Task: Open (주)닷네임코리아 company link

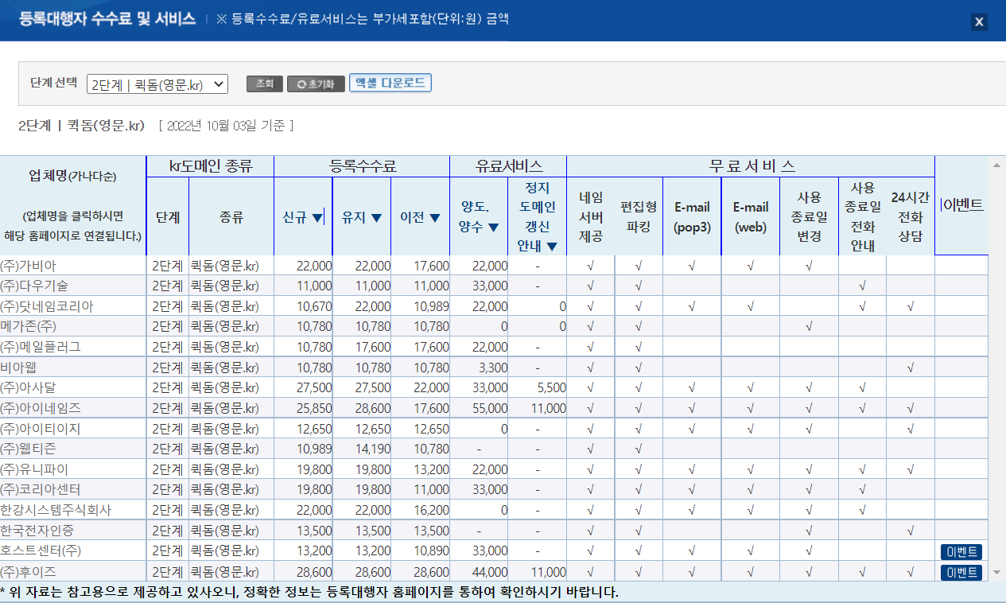Action: coord(47,306)
